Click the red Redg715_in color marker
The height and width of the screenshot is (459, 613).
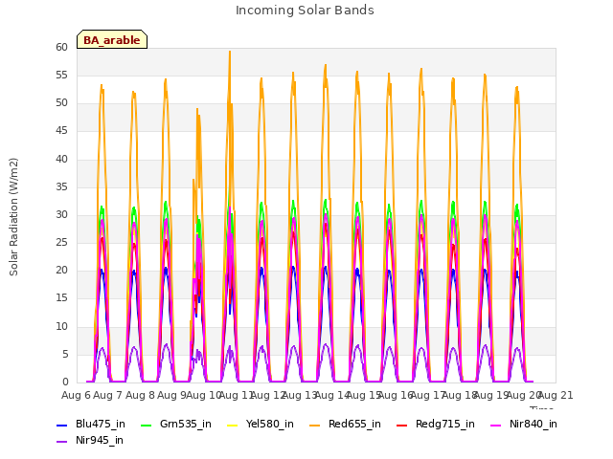tap(402, 425)
